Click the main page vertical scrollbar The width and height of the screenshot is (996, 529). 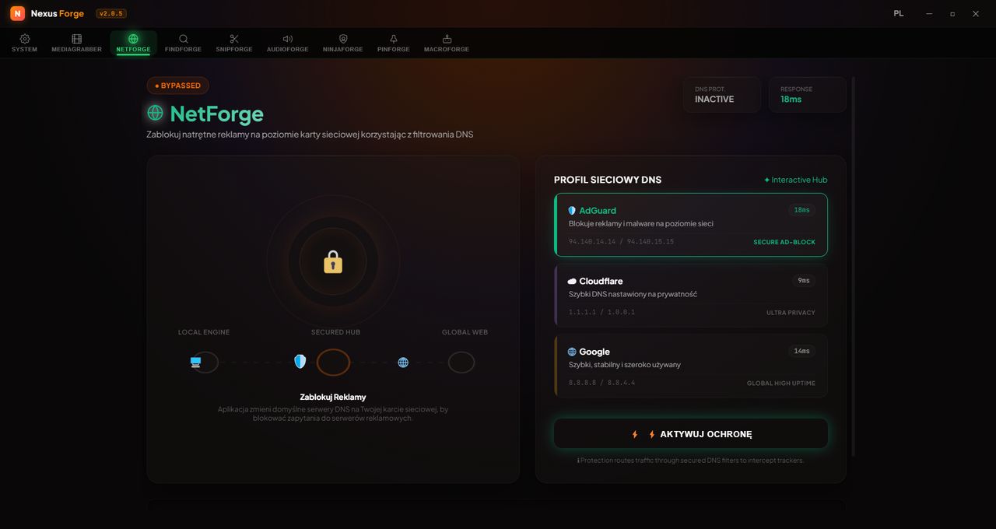(x=854, y=266)
